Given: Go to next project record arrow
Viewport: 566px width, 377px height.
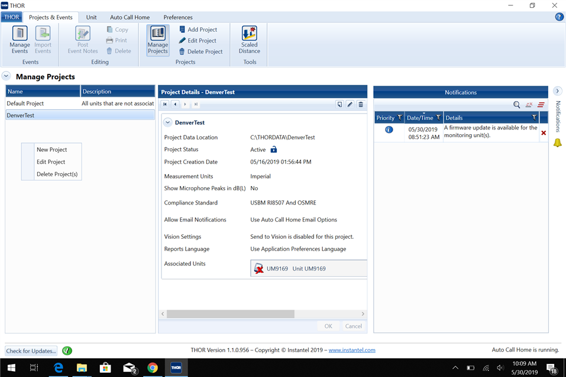Looking at the screenshot, I should click(185, 104).
